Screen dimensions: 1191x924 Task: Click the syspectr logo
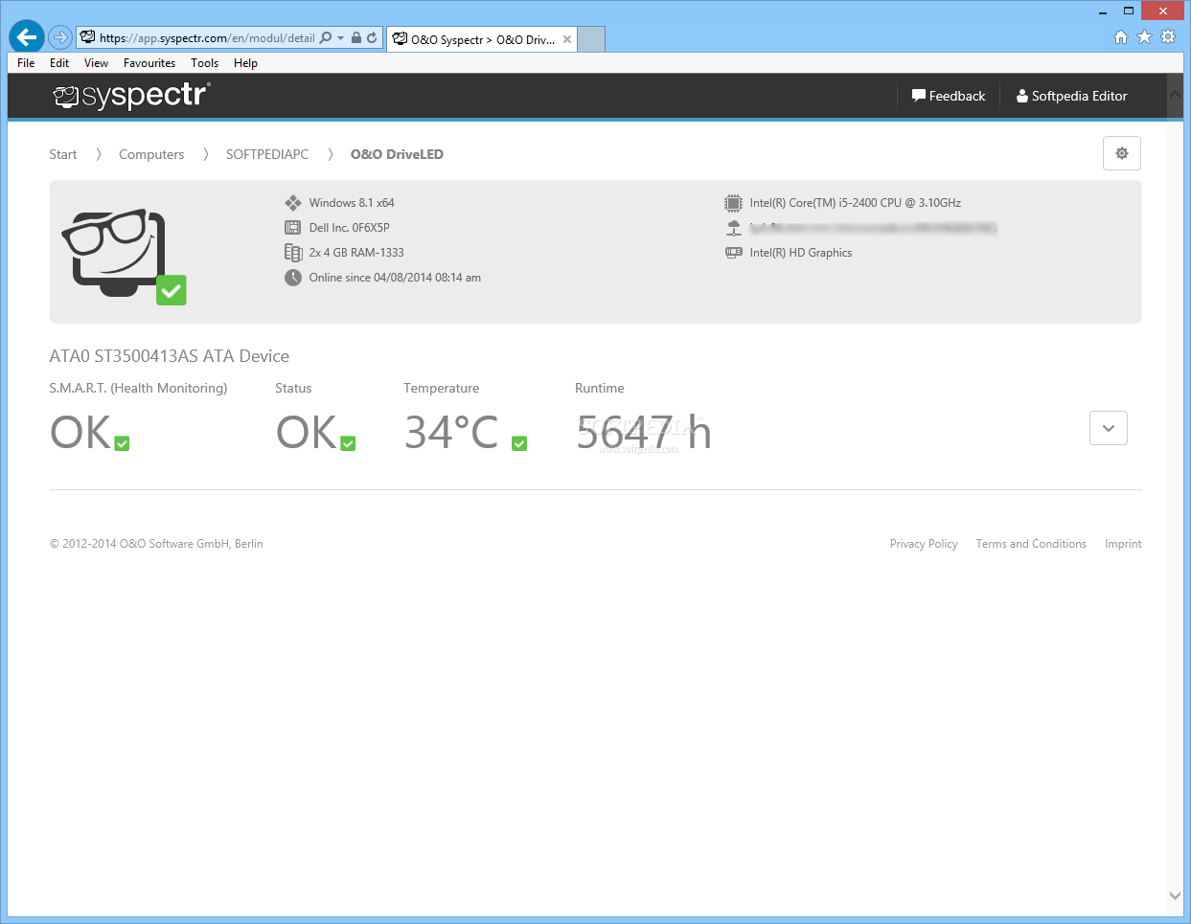tap(131, 96)
